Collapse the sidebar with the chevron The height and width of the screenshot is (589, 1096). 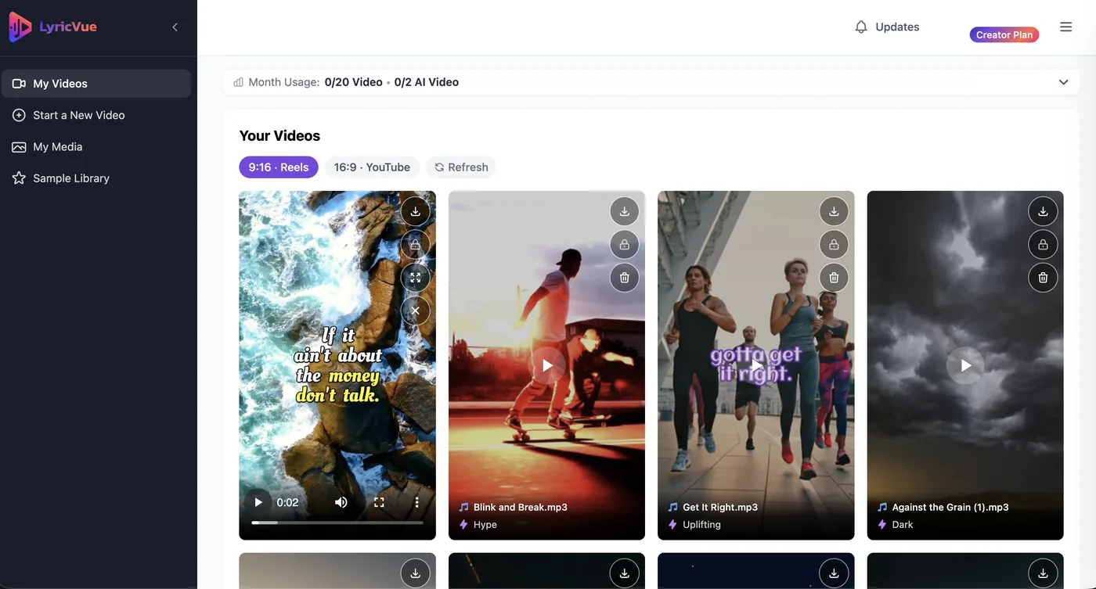tap(175, 27)
